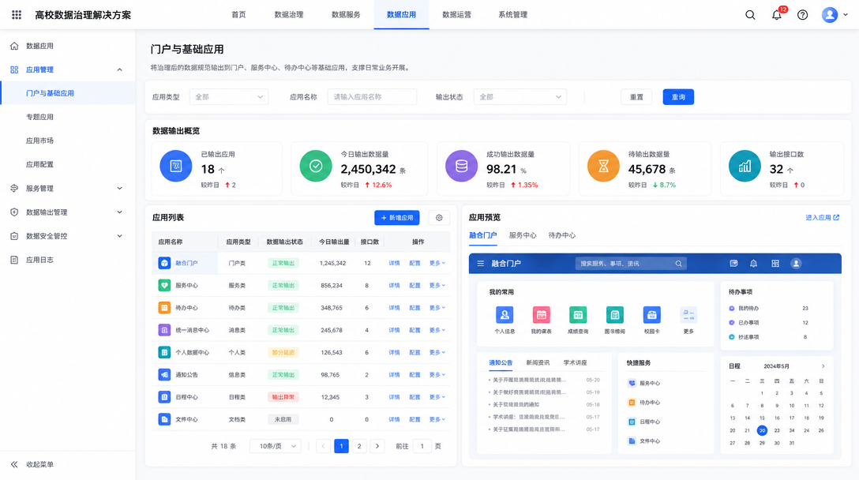Open 应用市场 in sidebar
859x480 pixels.
[39, 141]
